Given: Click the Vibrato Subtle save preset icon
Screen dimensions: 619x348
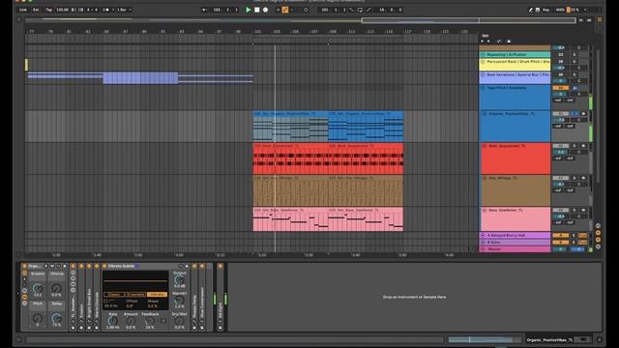Looking at the screenshot, I should coord(187,266).
